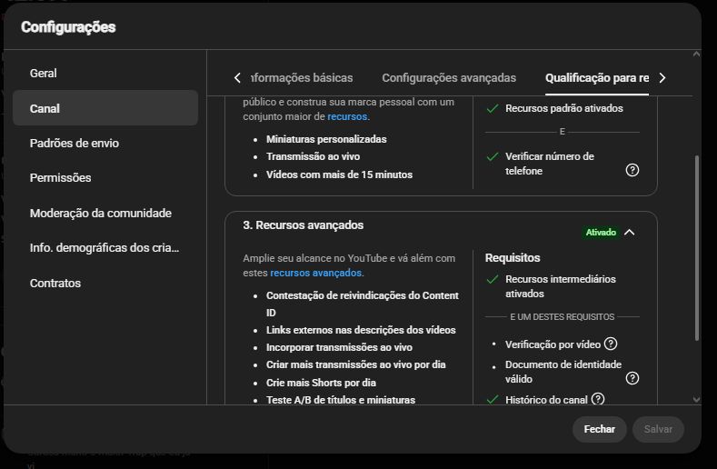
Task: Click Recursos intermediários ativados requirement
Action: (x=560, y=286)
